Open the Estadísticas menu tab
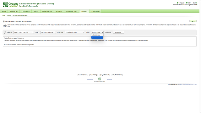Screen dimensions: 201x113 click(95, 11)
